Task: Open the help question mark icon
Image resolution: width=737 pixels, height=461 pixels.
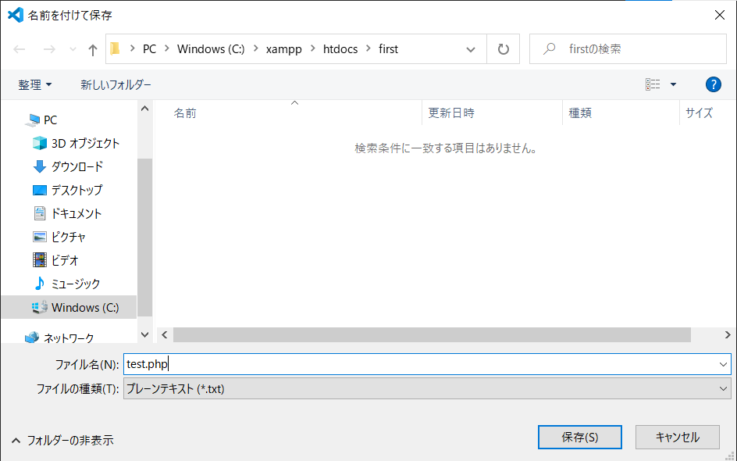Action: coord(712,84)
